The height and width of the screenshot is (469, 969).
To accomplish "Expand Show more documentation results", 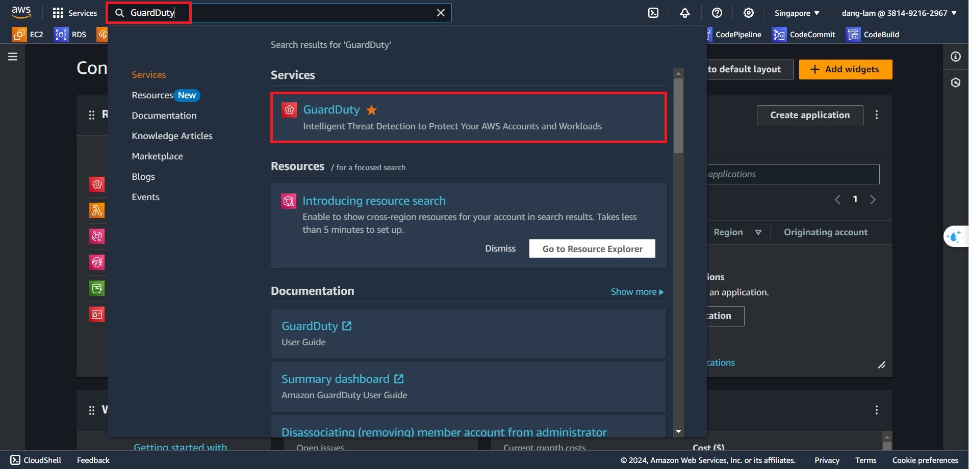I will pos(637,292).
